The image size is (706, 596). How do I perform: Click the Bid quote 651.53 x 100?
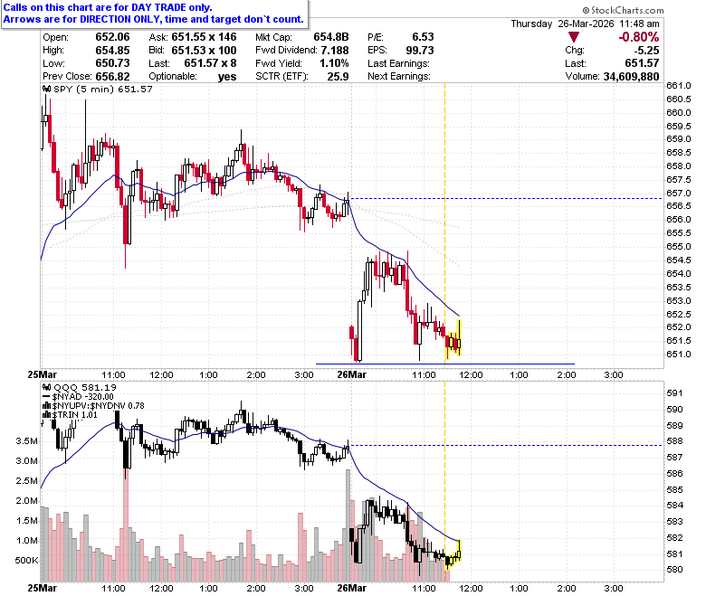click(x=204, y=50)
